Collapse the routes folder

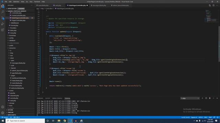[x=11, y=91]
